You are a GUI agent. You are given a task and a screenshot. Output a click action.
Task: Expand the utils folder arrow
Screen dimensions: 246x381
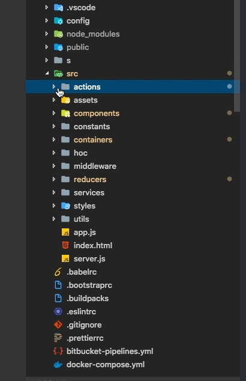pyautogui.click(x=54, y=219)
